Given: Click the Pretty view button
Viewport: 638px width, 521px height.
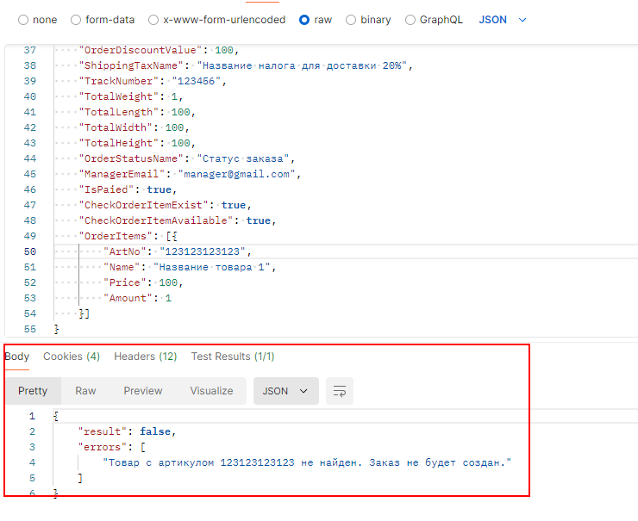Looking at the screenshot, I should point(33,391).
